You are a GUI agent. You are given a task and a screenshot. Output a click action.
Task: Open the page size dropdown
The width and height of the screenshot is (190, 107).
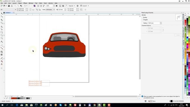[x=15, y=10]
